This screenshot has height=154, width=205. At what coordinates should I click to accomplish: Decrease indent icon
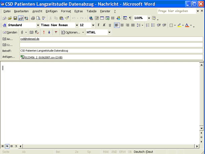(159, 25)
